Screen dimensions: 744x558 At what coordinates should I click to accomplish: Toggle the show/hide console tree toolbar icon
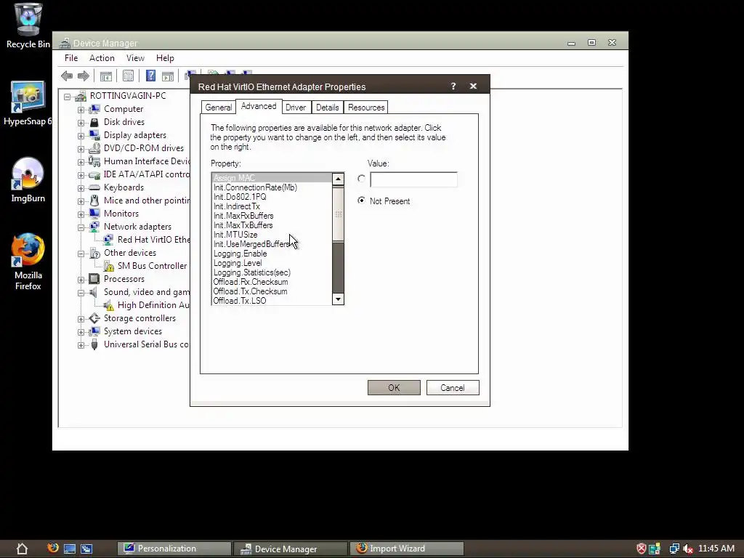[x=106, y=76]
